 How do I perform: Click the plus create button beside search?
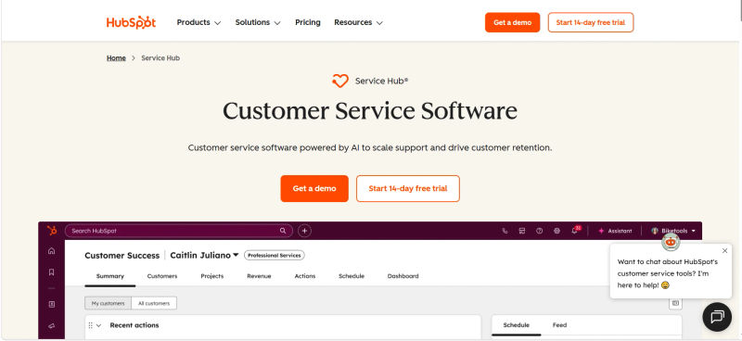click(x=305, y=231)
